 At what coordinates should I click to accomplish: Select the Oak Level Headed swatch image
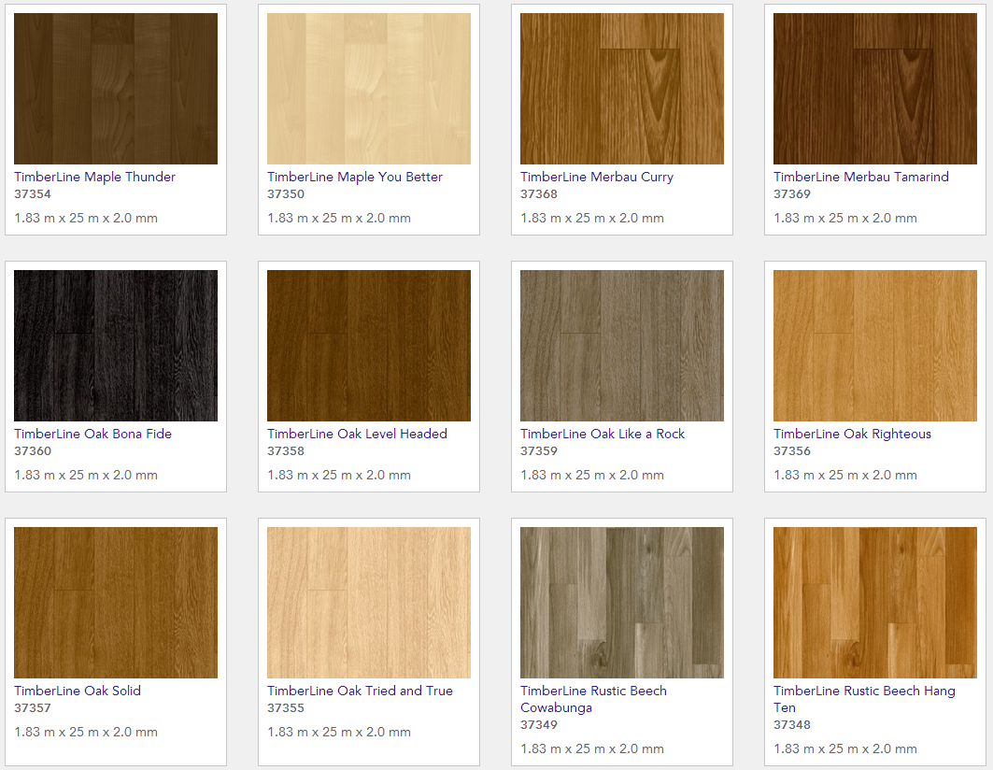tap(369, 346)
